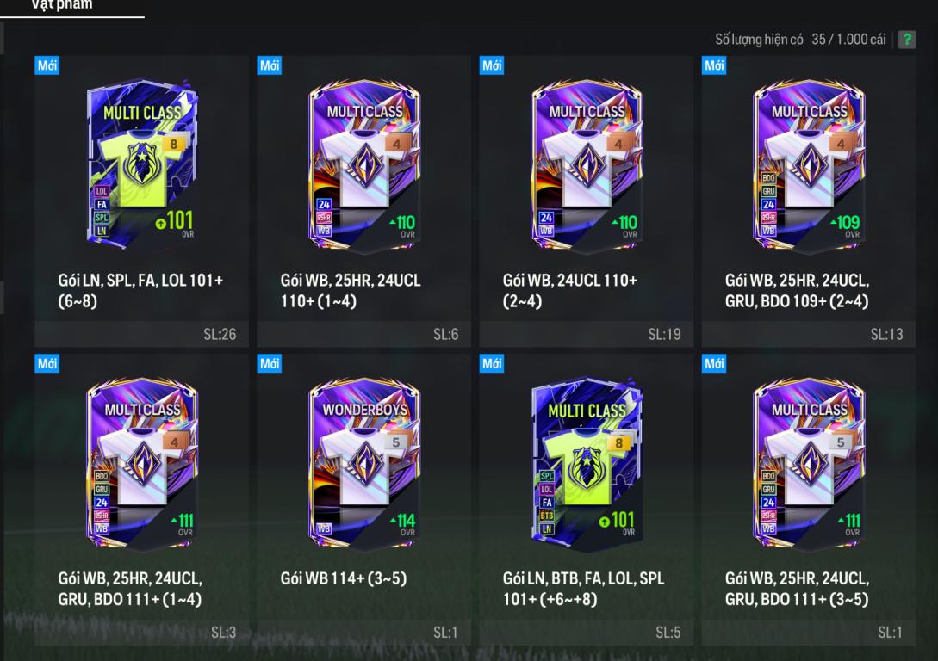Click the SL:19 quantity bar

[x=587, y=334]
